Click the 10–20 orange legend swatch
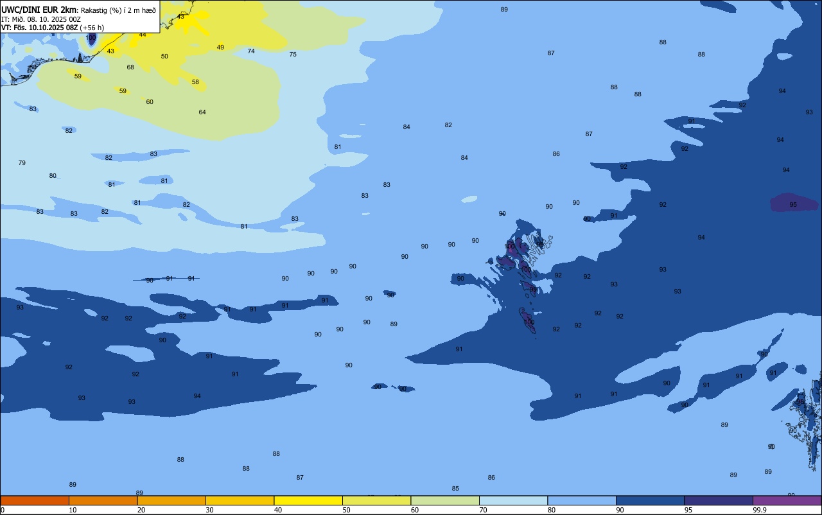 point(103,500)
